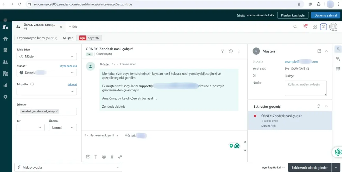Bookmark this page with star icon
342x172 pixels.
point(299,4)
